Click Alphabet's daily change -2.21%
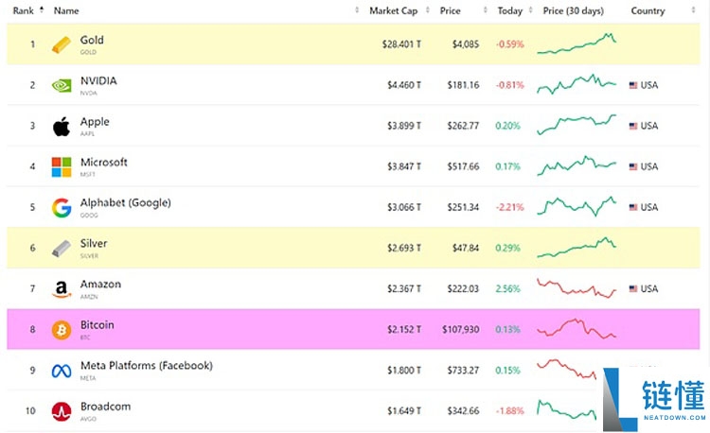 [510, 207]
